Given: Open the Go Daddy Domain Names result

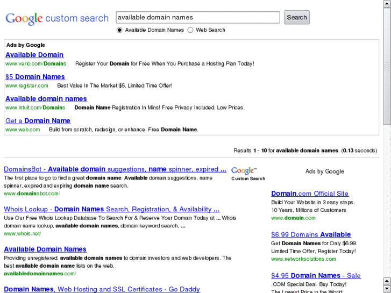Looking at the screenshot, I should tap(102, 289).
